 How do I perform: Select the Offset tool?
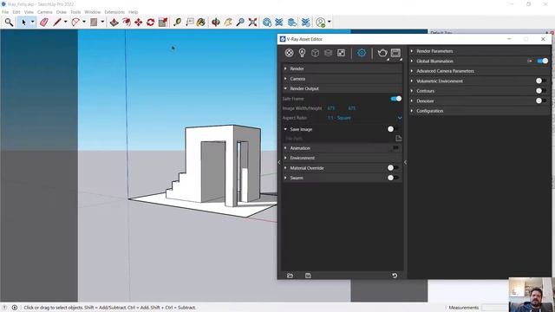click(126, 23)
